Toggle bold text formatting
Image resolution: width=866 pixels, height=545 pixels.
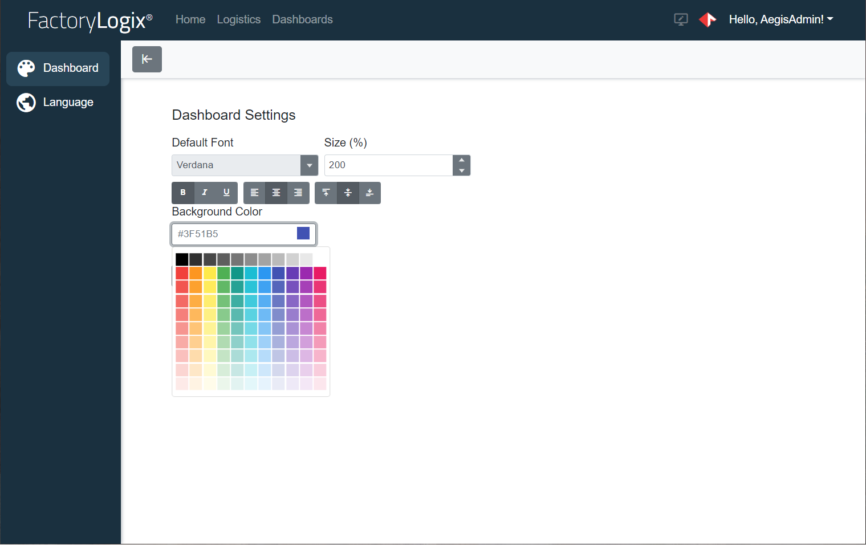[183, 193]
